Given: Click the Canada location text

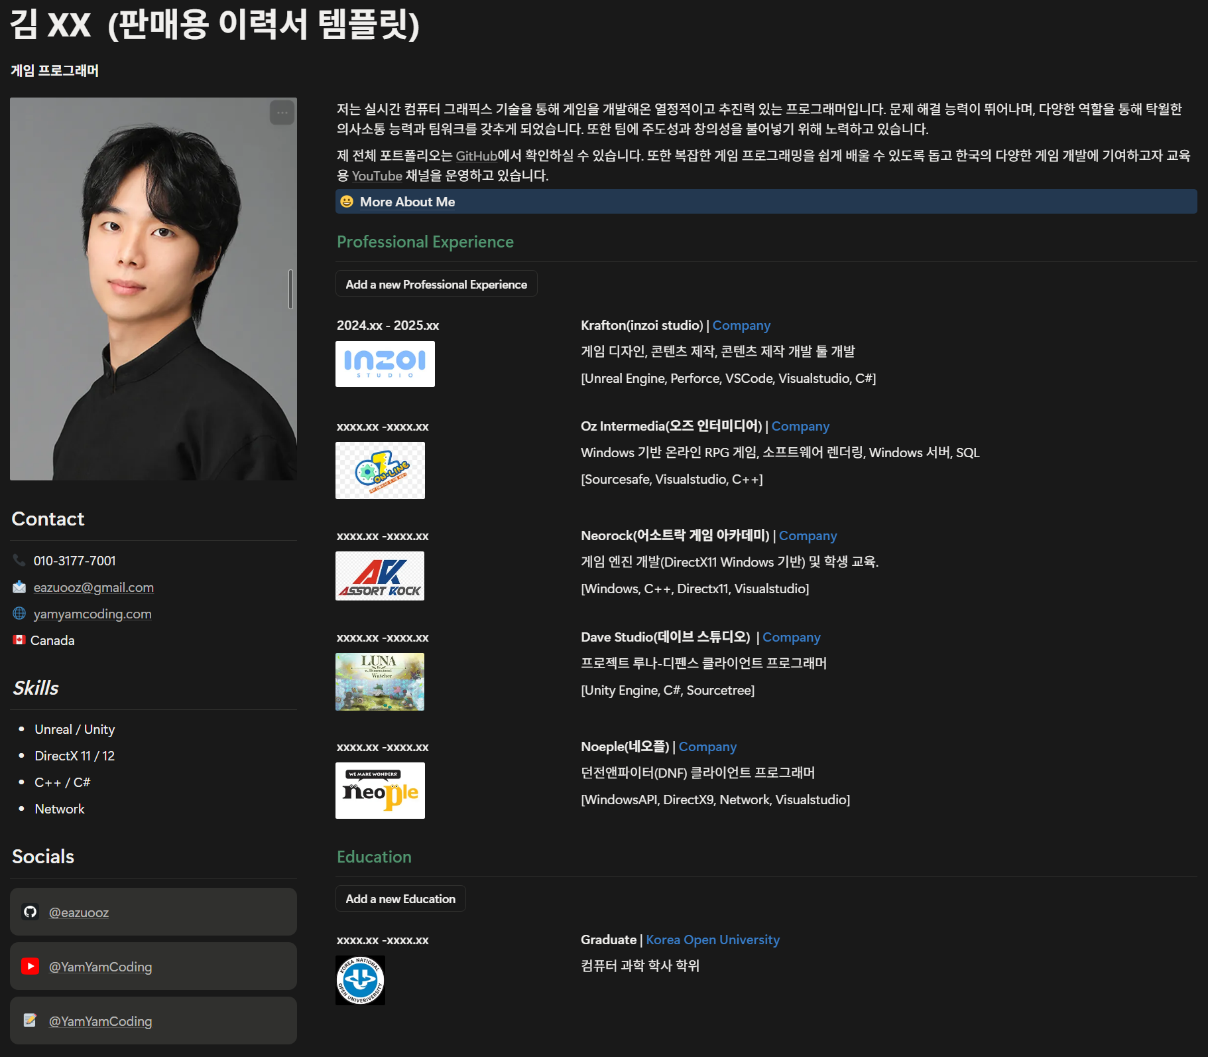Looking at the screenshot, I should [x=52, y=640].
